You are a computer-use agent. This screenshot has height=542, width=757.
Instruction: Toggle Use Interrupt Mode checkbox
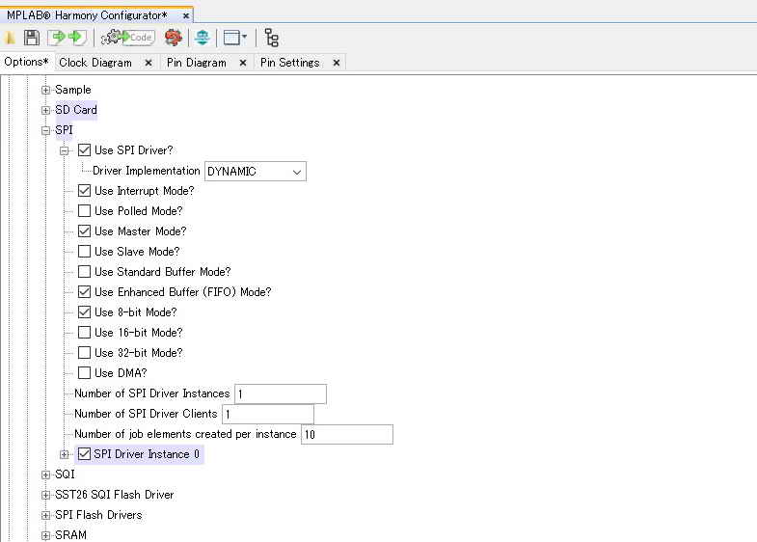84,191
